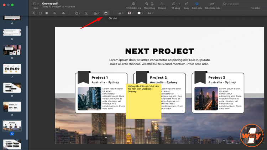Viewport: 267px width, 150px height.
Task: Open the Form Filling (Điền biểu mẫu) tool
Action: pos(212,4)
